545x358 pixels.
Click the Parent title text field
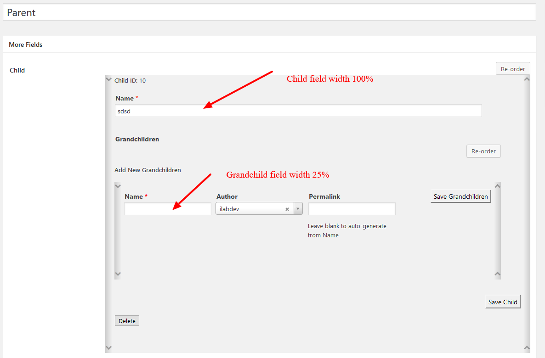click(x=269, y=12)
